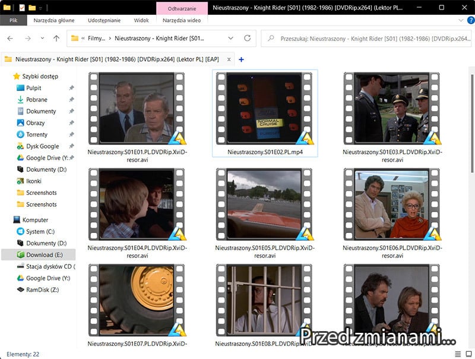475x359 pixels.
Task: Open the Narzędzia wideo ribbon tab
Action: click(x=182, y=20)
